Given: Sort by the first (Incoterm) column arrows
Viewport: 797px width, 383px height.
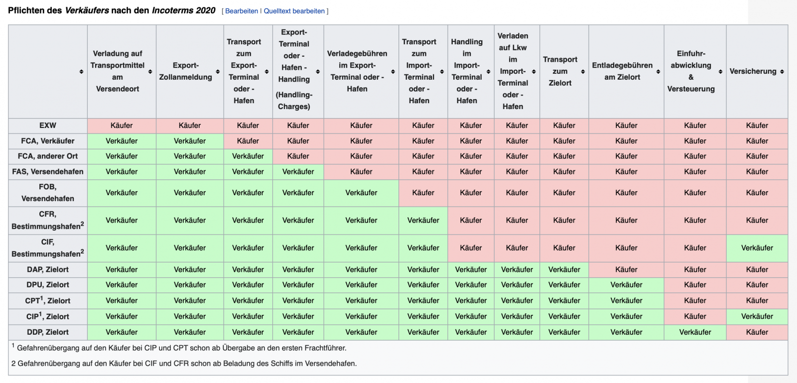Looking at the screenshot, I should 81,72.
